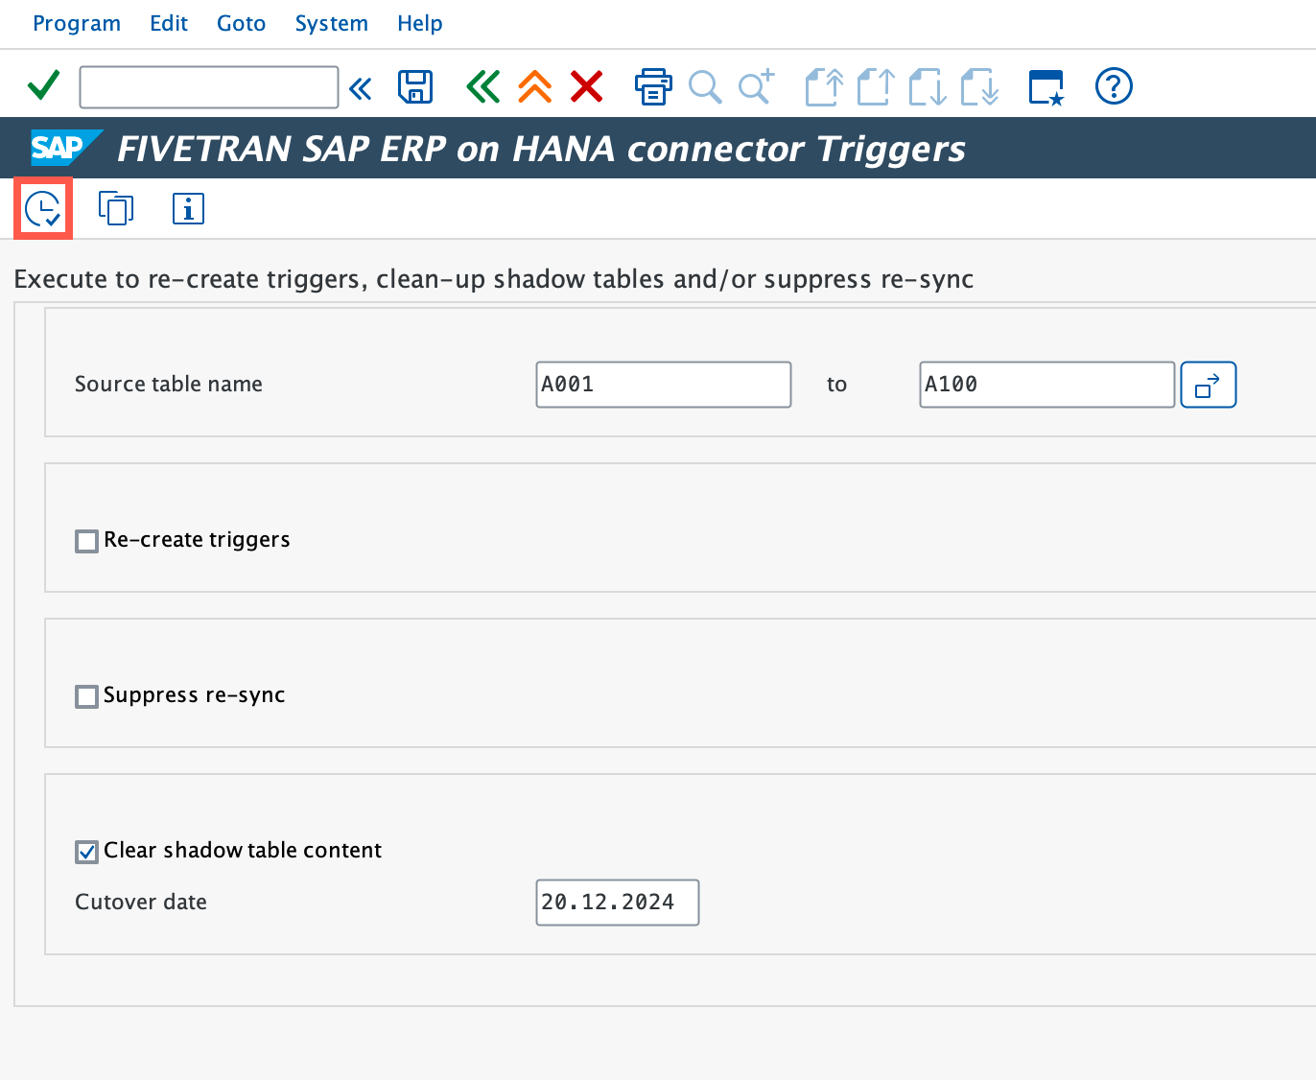Click the Source table name from field A001

664,385
